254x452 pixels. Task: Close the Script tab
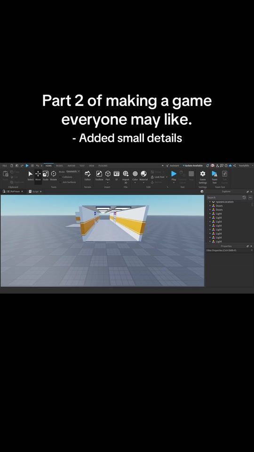click(x=40, y=192)
